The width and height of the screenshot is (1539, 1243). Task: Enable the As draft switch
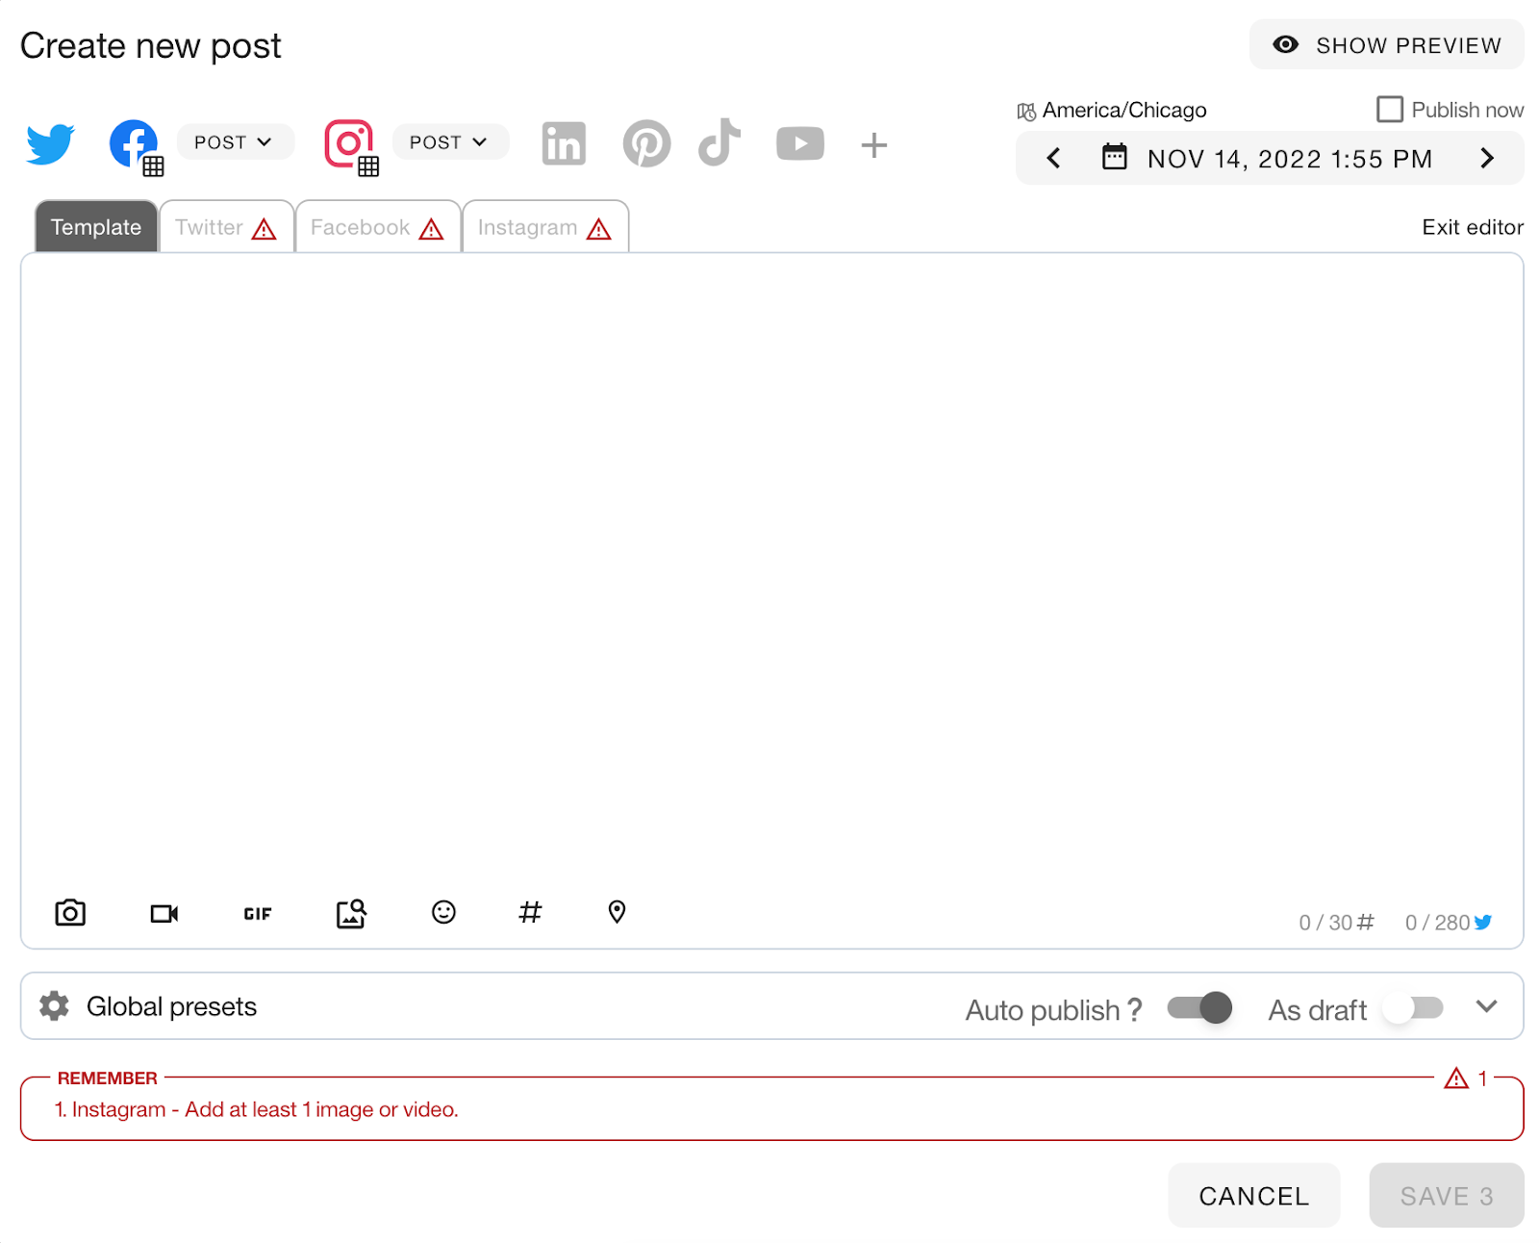click(1413, 1008)
